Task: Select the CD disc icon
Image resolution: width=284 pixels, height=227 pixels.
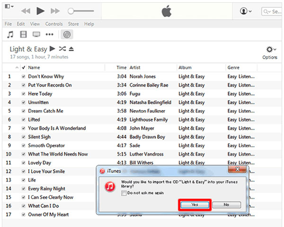Action: (x=67, y=35)
